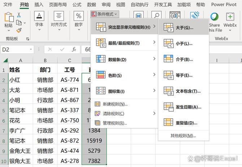Screen dimensions: 242x167
Task: Switch to the 页面布局 tab
Action: point(58,4)
